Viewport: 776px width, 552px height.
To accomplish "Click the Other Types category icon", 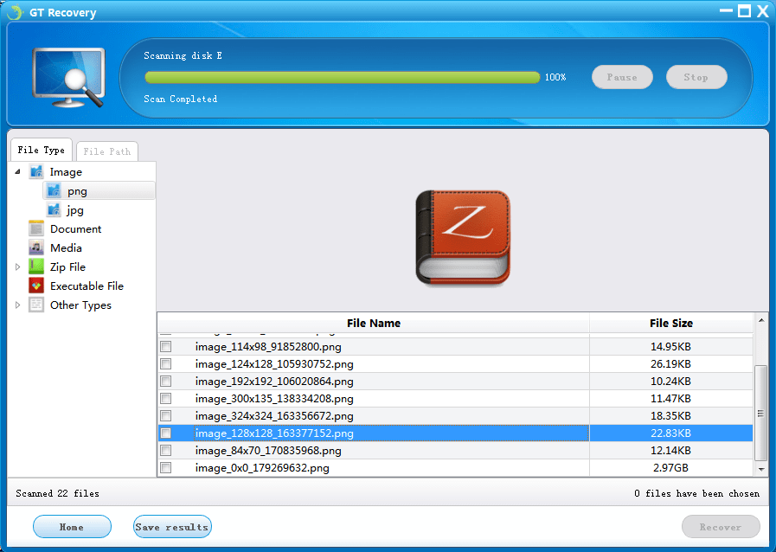I will click(x=36, y=305).
